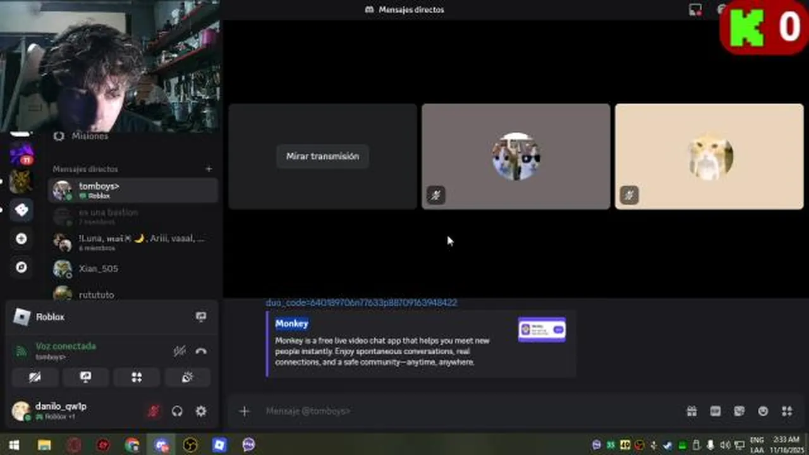Open the Xian_505 direct message

click(x=133, y=269)
